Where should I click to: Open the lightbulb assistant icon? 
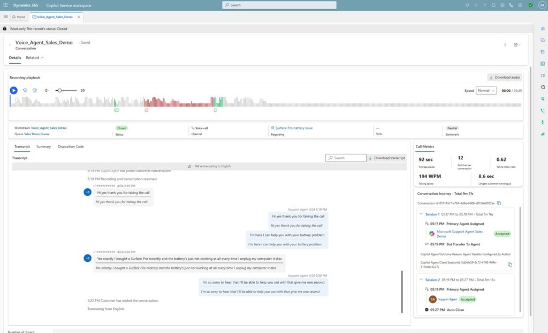point(467,5)
